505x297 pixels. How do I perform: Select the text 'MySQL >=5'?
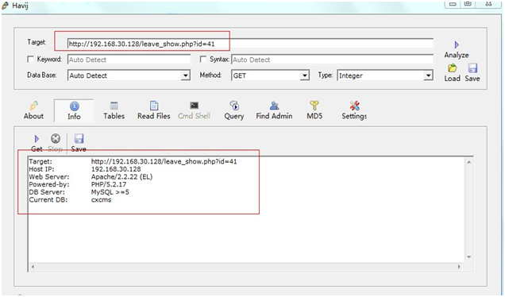point(110,192)
